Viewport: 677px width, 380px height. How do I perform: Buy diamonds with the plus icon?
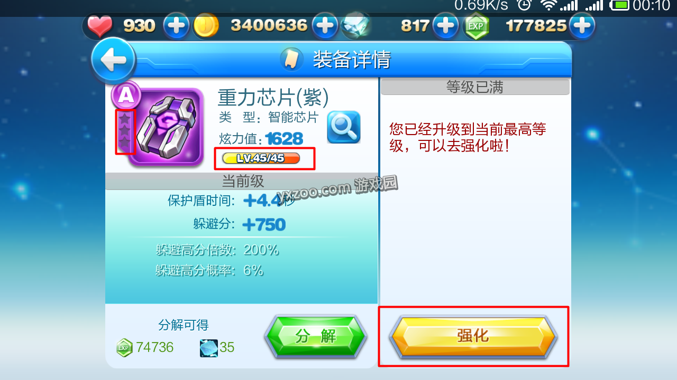[x=446, y=26]
